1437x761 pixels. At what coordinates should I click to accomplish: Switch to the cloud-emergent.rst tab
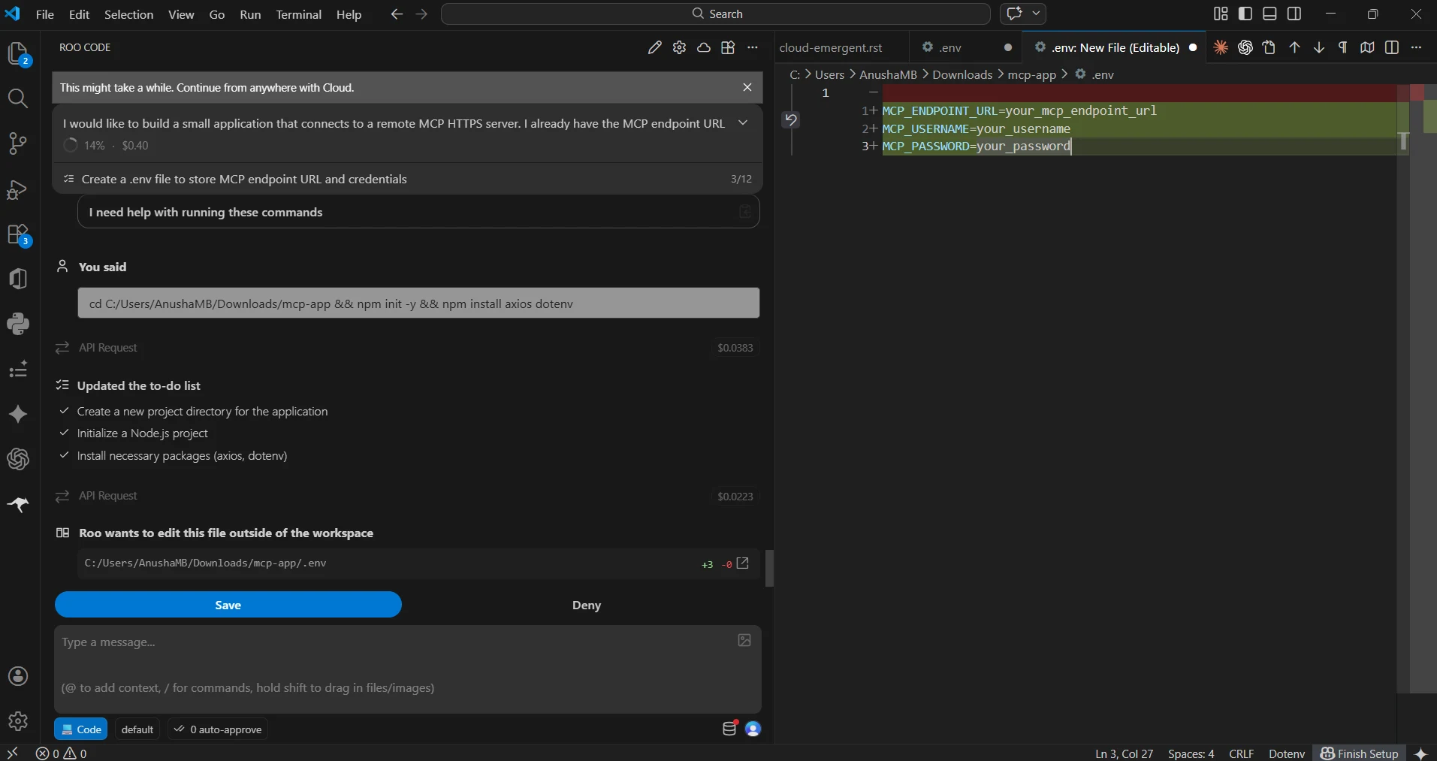tap(831, 47)
